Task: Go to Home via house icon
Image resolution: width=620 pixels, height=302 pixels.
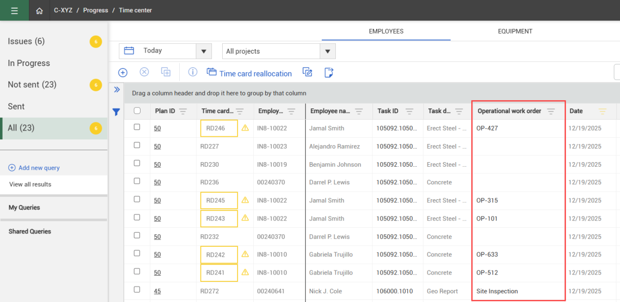Action: pos(39,10)
